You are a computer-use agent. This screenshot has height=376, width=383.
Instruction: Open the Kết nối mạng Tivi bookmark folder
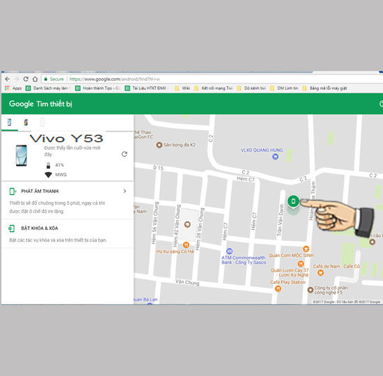(x=214, y=88)
